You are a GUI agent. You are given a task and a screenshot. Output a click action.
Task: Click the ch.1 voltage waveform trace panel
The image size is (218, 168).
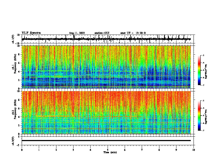[x=108, y=39]
